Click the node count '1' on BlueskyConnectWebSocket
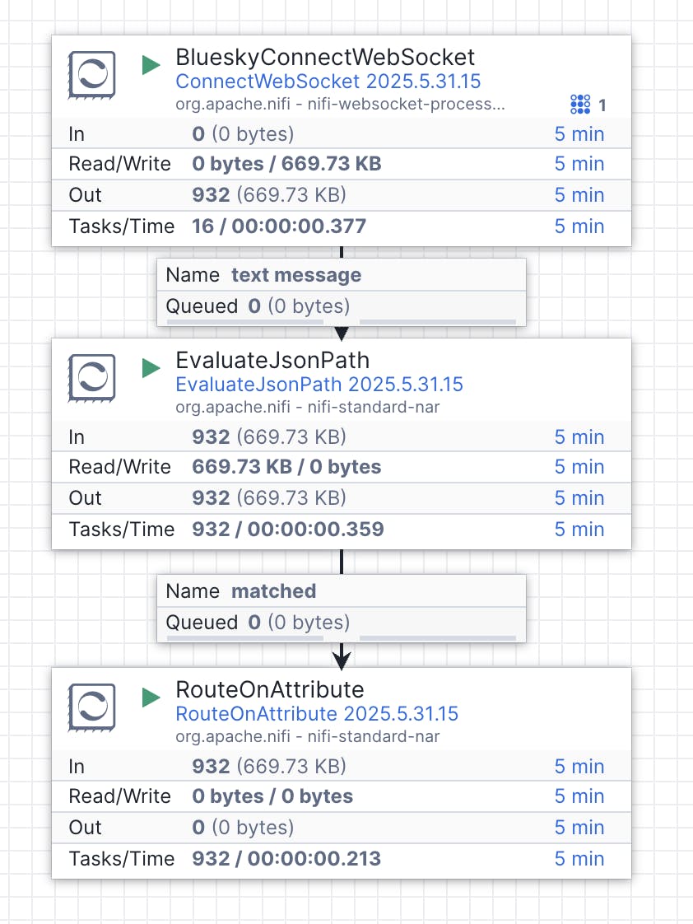The image size is (693, 924). coord(602,105)
